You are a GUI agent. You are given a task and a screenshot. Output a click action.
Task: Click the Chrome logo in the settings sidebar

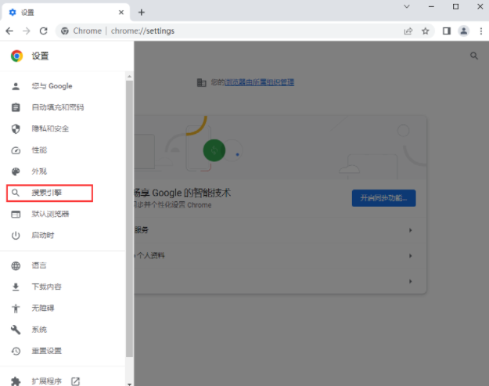[x=17, y=56]
